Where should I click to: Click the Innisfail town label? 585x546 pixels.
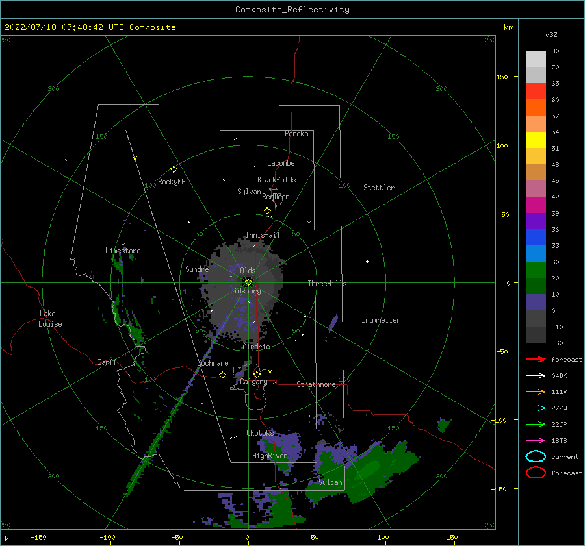click(263, 235)
